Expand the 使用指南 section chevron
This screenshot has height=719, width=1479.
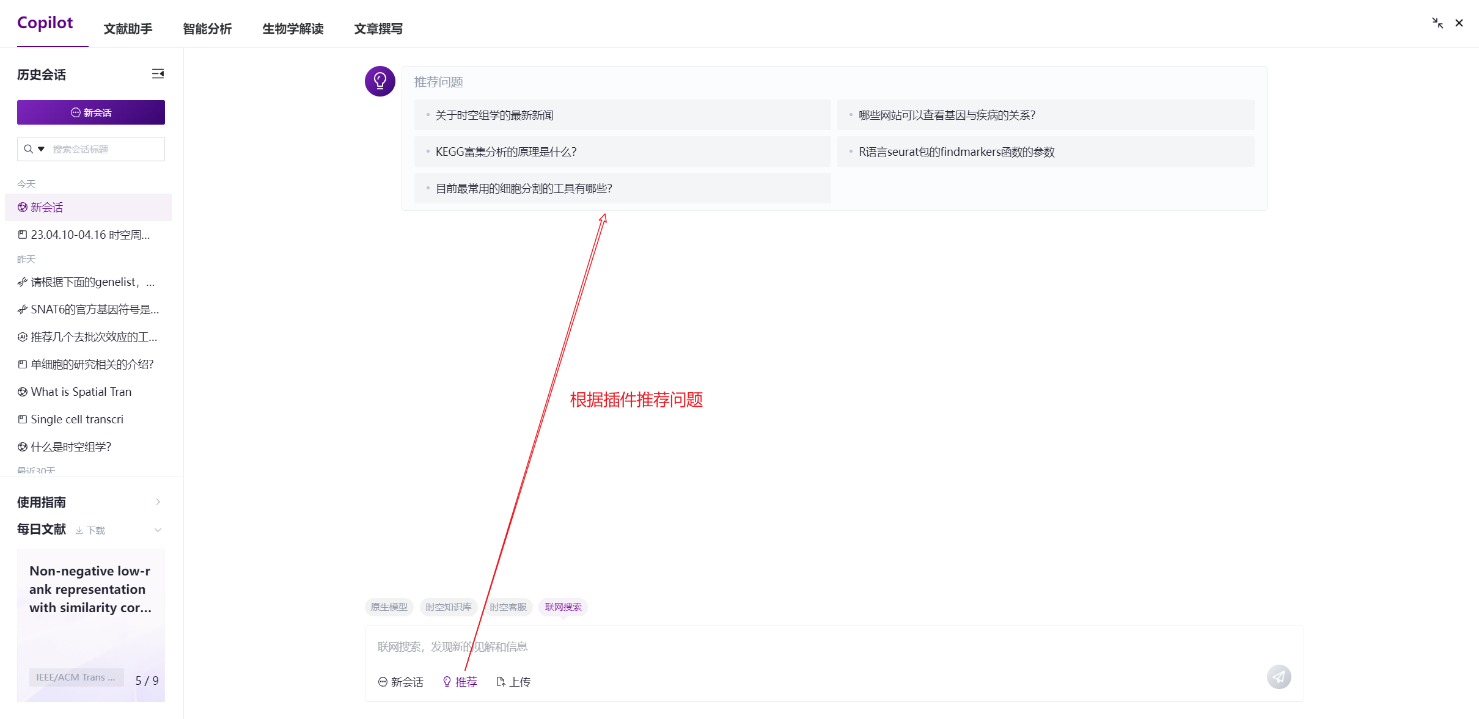tap(158, 502)
